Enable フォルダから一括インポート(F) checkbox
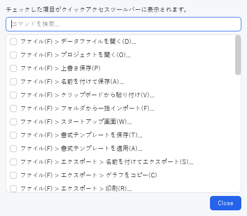This screenshot has height=216, width=247. (13, 109)
